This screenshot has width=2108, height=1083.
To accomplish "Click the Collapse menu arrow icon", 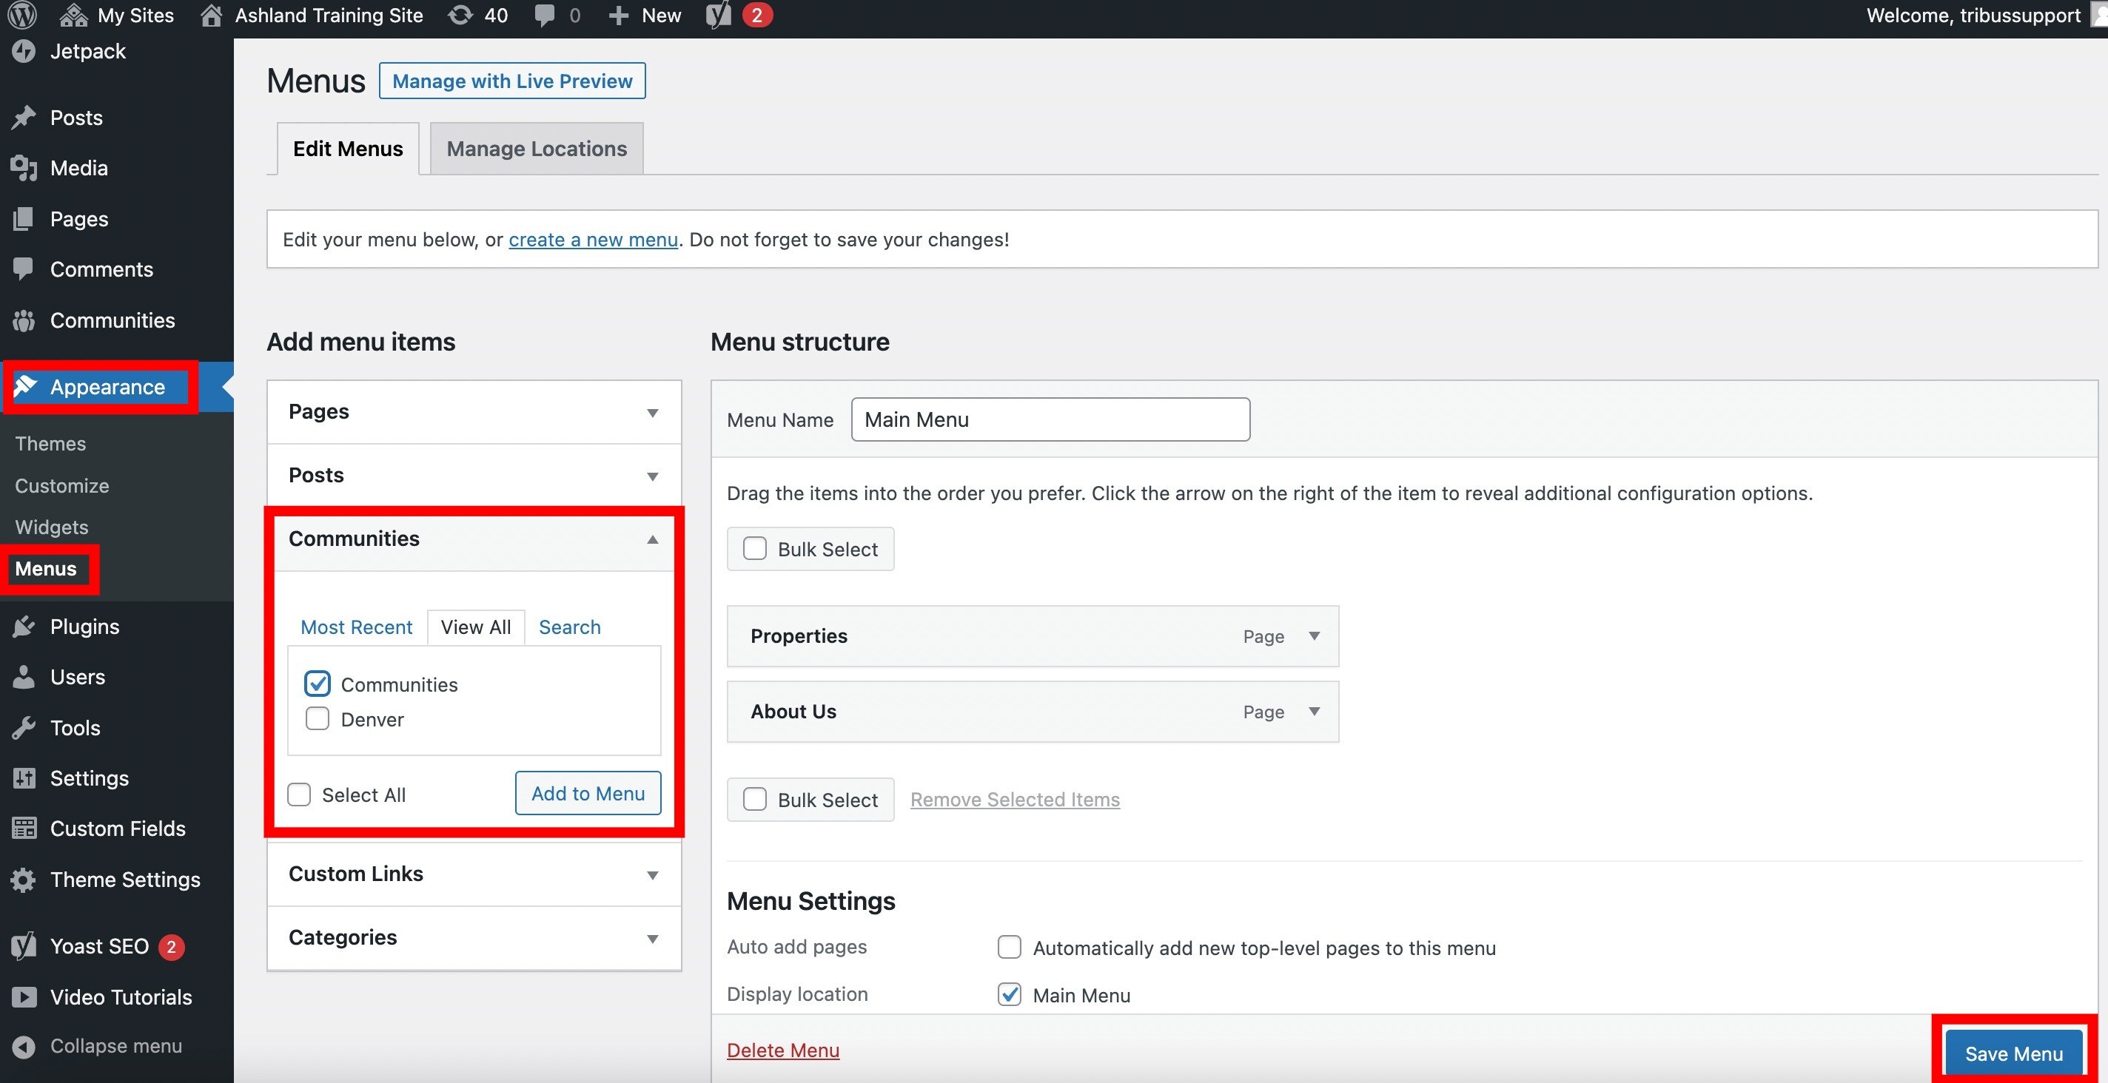I will [24, 1046].
